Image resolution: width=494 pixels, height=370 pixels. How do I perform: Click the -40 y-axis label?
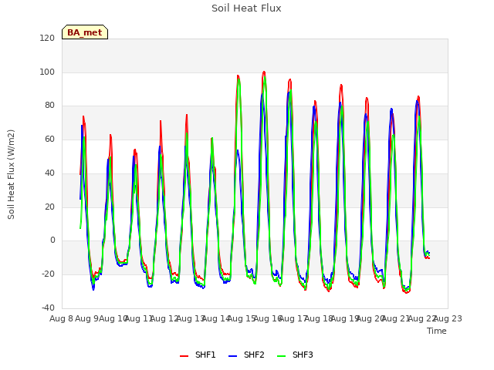tap(48, 308)
